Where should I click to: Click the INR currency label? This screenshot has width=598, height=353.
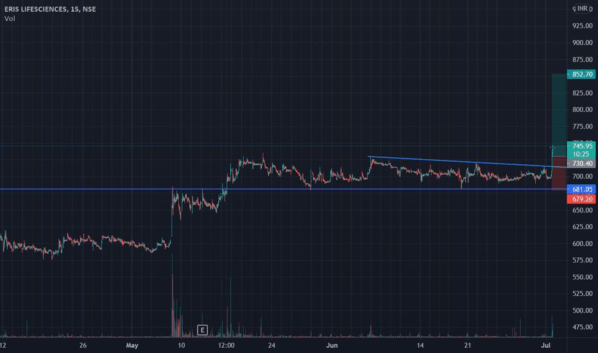point(583,8)
